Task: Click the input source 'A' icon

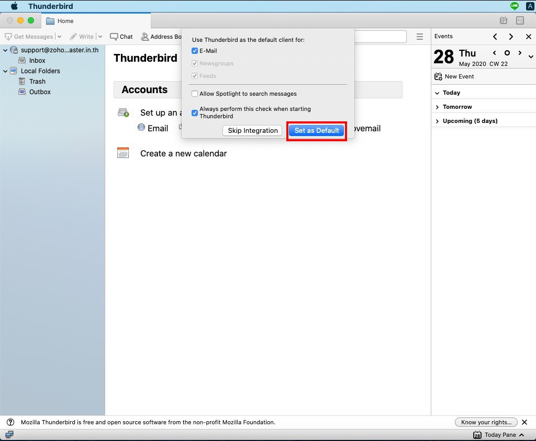Action: (530, 6)
